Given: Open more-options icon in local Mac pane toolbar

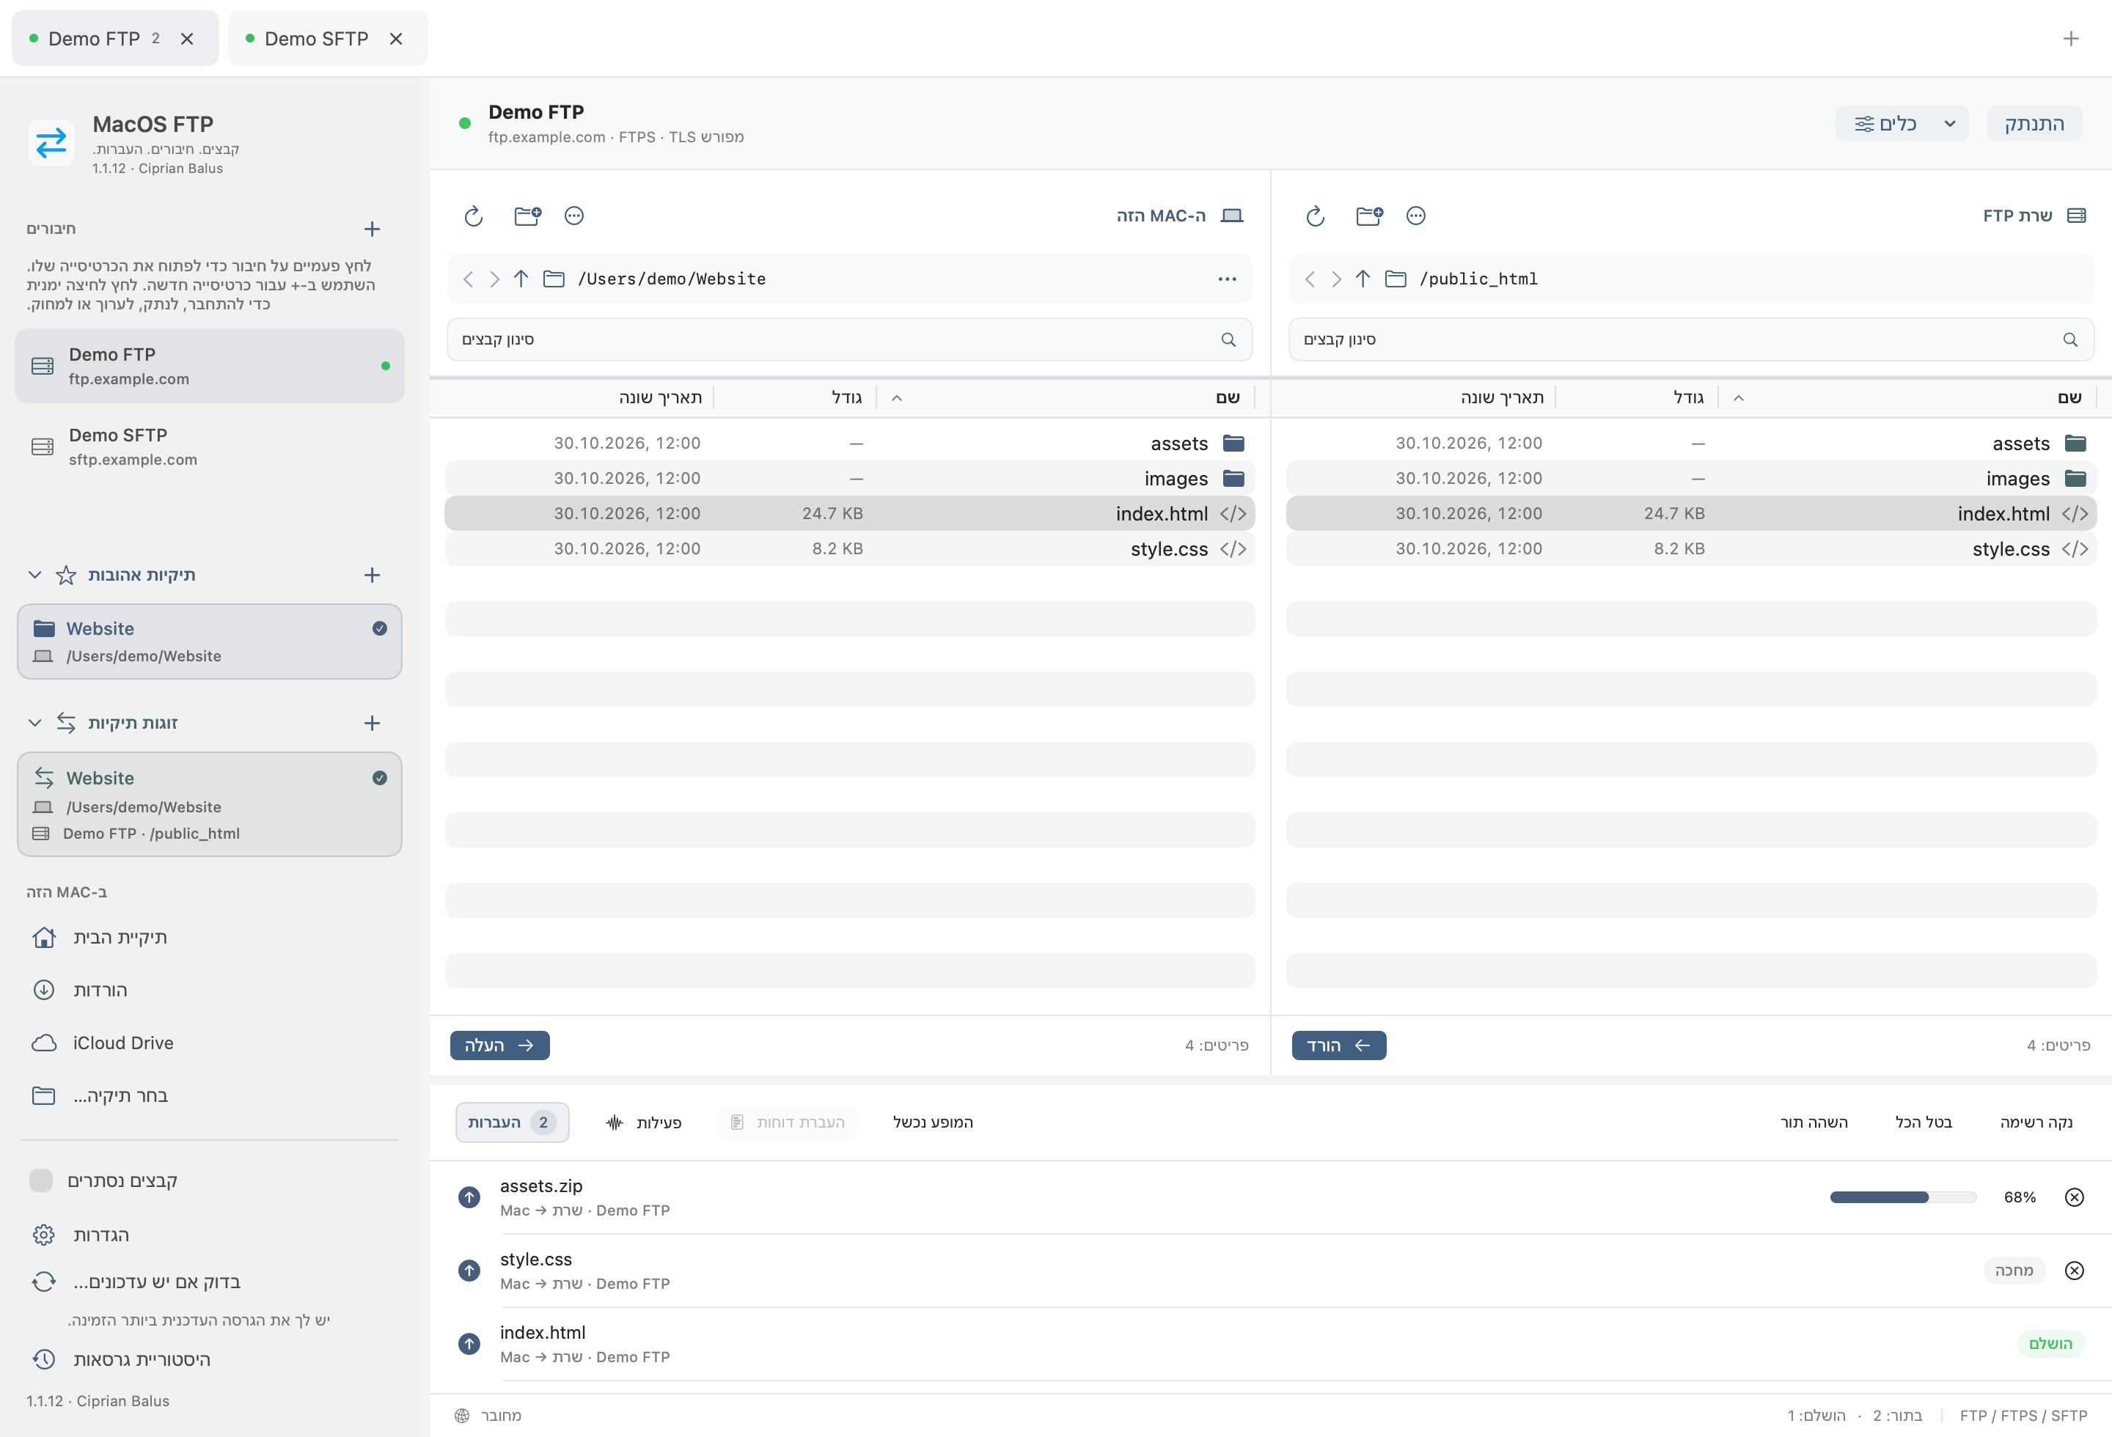Looking at the screenshot, I should [574, 216].
